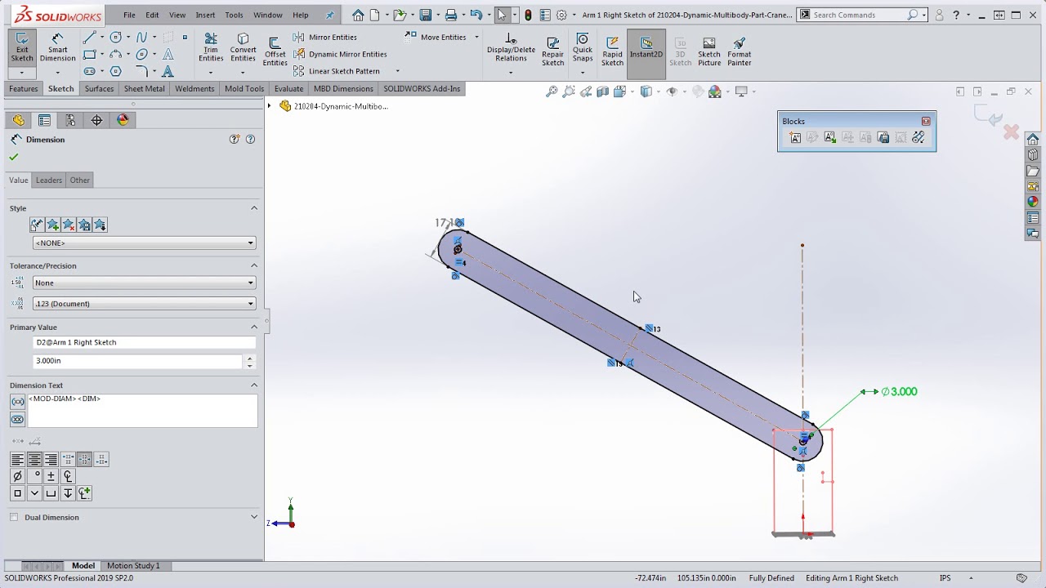Open the DimXpertManager panel tab icon
The image size is (1046, 588).
coord(96,120)
